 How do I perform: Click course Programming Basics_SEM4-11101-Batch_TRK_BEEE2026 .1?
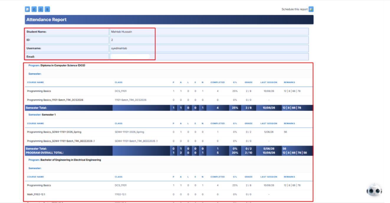point(61,141)
